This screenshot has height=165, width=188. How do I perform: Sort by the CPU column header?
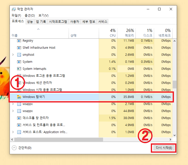coord(108,33)
